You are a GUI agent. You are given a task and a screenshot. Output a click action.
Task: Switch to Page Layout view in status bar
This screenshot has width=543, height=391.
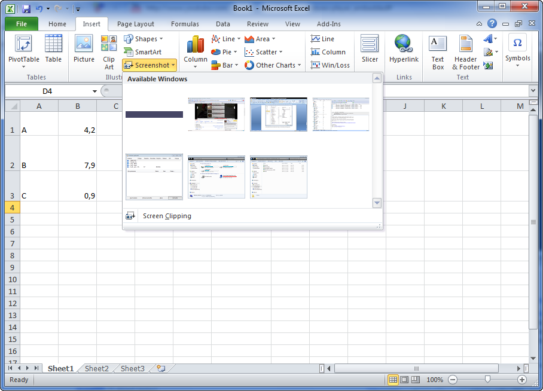(x=404, y=380)
